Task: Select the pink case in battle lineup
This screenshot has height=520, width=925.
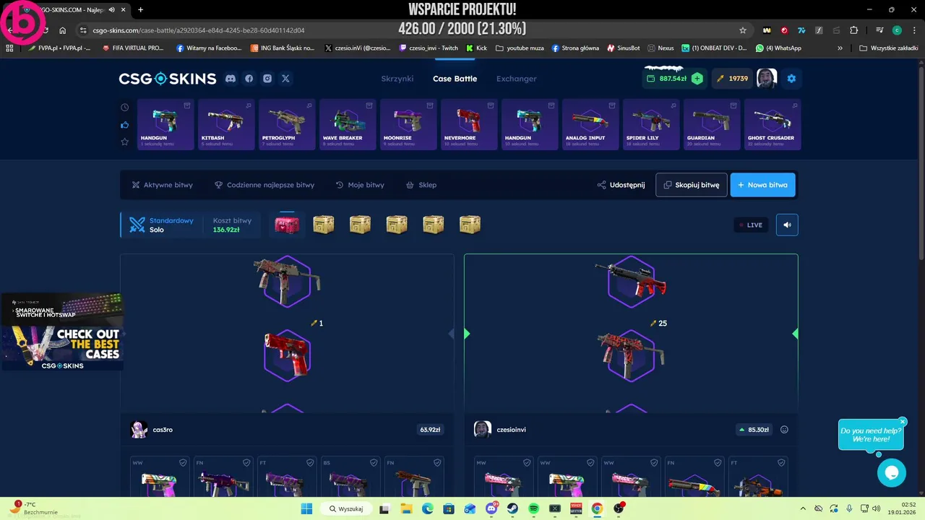Action: [287, 225]
